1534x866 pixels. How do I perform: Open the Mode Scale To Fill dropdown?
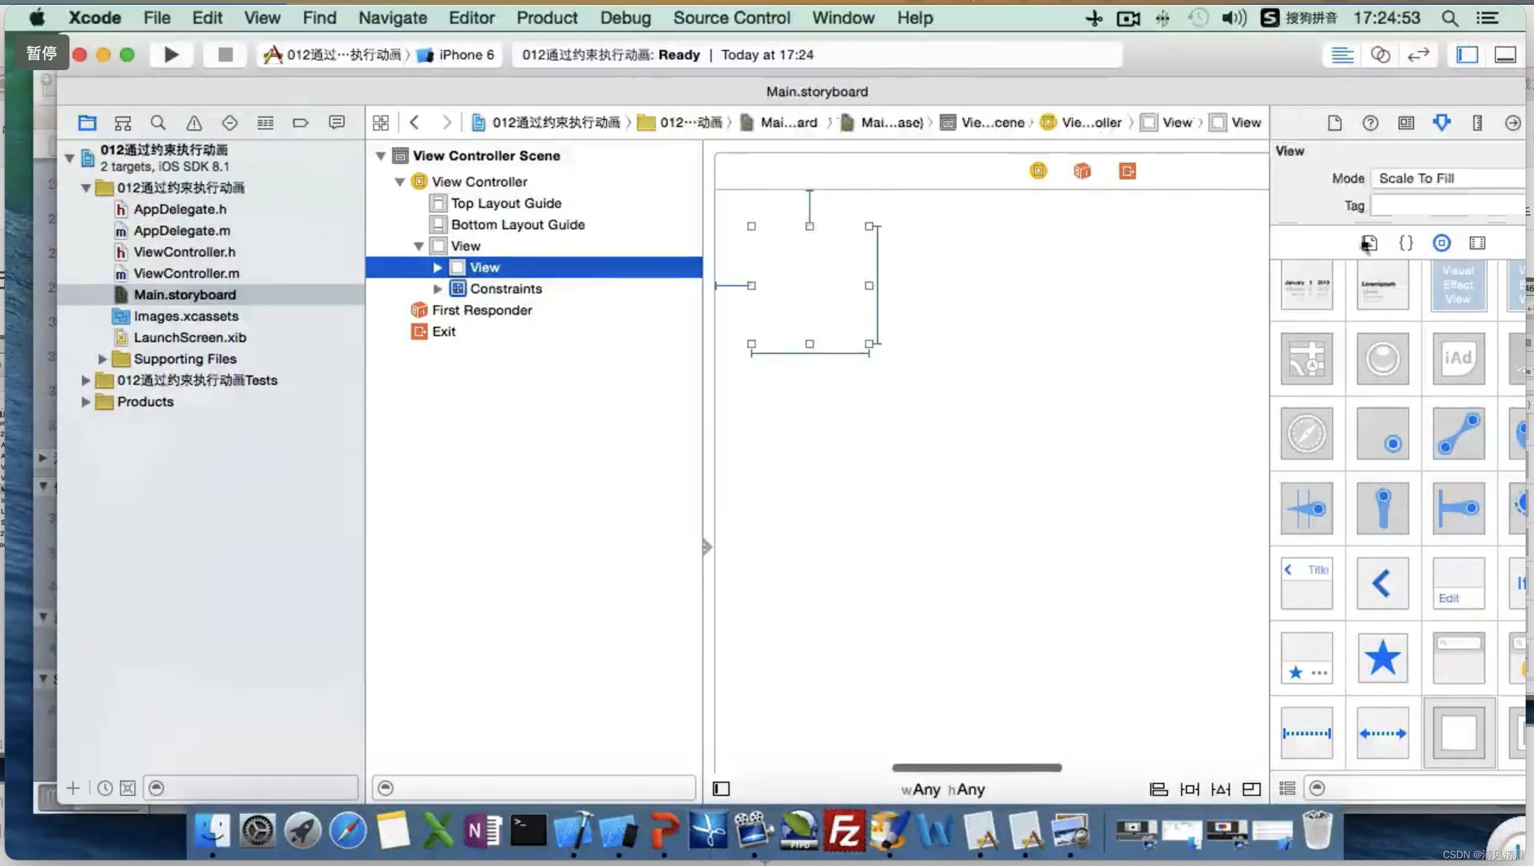[1448, 178]
